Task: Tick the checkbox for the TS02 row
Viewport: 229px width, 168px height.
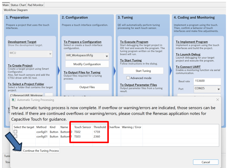Action: pos(16,132)
